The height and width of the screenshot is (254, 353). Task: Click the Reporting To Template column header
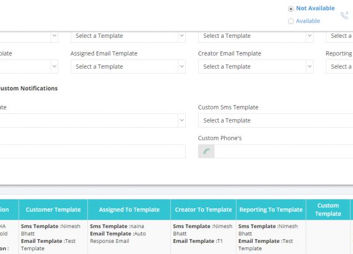click(271, 209)
